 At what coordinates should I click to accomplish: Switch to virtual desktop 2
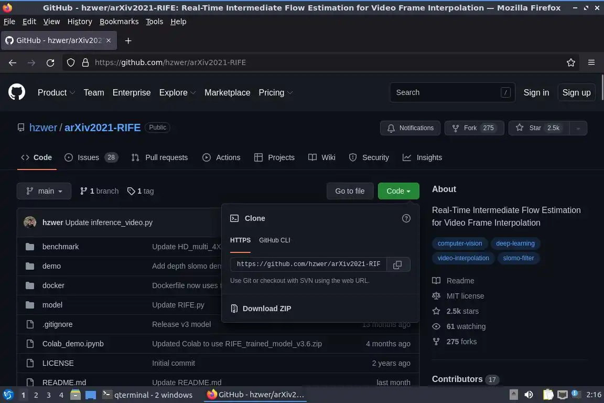pos(36,395)
